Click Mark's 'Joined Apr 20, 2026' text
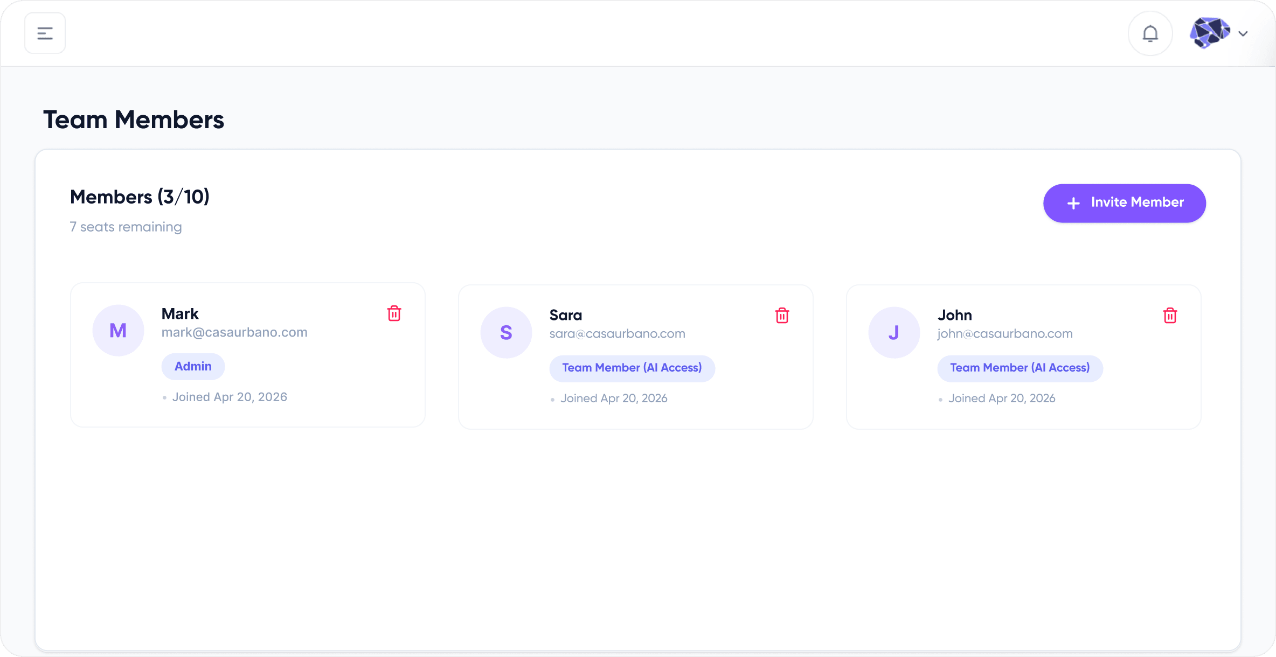The height and width of the screenshot is (657, 1276). [230, 397]
